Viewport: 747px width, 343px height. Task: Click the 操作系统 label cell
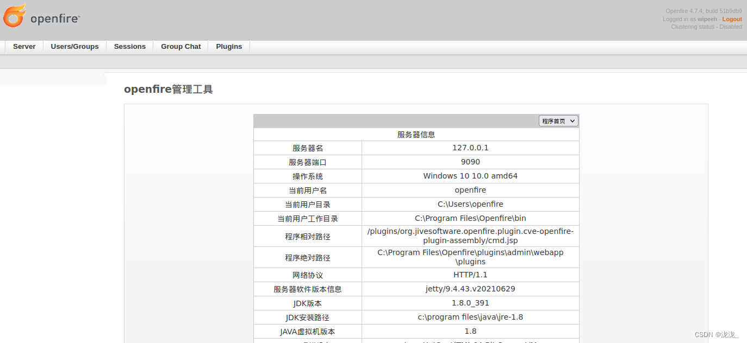tap(308, 176)
